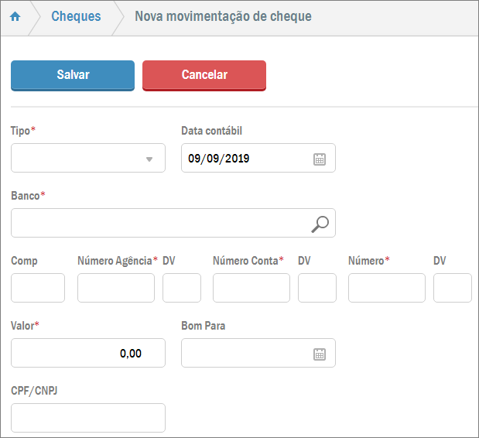Navigate to the Cheques breadcrumb
The image size is (479, 438).
76,16
